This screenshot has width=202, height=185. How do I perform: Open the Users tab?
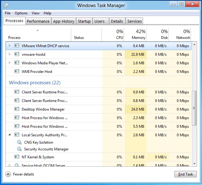(x=101, y=21)
